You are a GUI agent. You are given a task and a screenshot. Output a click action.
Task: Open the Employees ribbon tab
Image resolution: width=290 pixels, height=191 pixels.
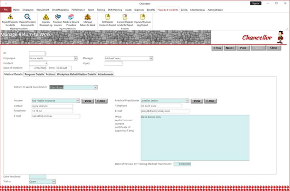28,10
